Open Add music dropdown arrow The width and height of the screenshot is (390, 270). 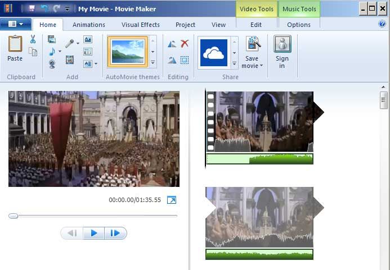pos(60,52)
